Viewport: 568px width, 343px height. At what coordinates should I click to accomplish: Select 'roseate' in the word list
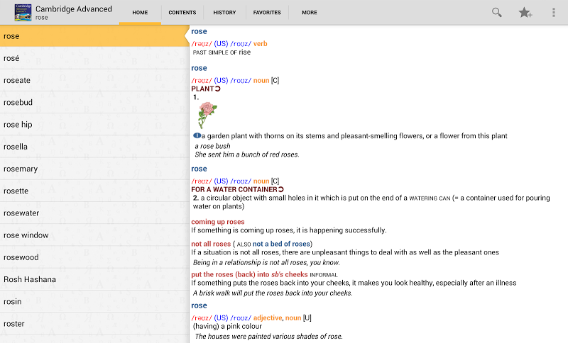coord(94,80)
